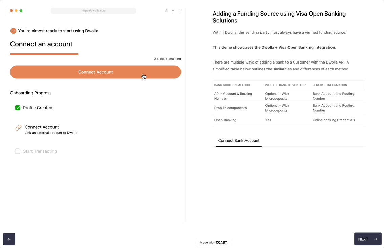Select the Connect Bank Account tab
384x248 pixels.
point(239,141)
